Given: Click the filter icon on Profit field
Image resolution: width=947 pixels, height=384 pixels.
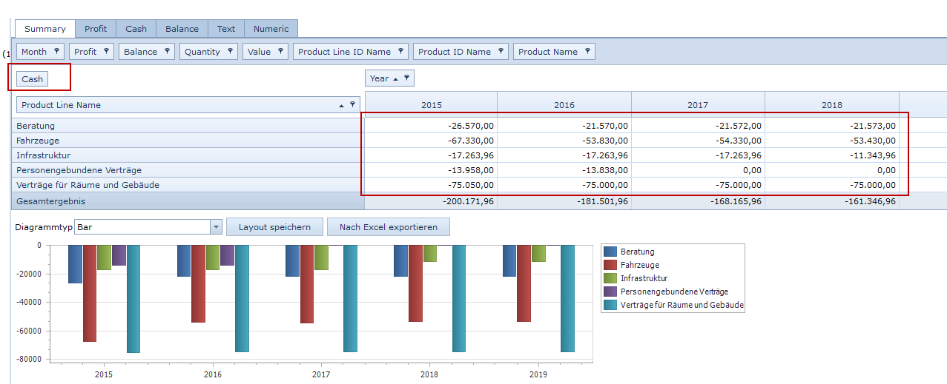Looking at the screenshot, I should point(107,52).
